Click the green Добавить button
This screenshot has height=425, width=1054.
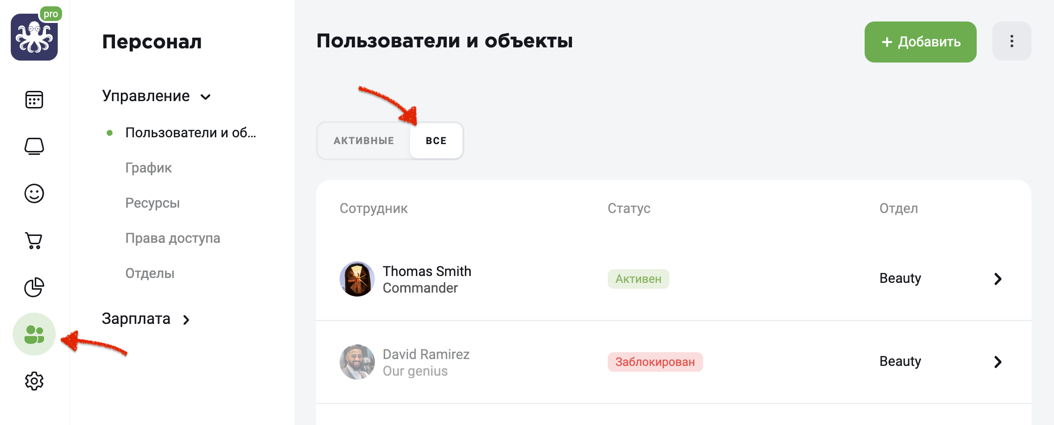point(920,42)
